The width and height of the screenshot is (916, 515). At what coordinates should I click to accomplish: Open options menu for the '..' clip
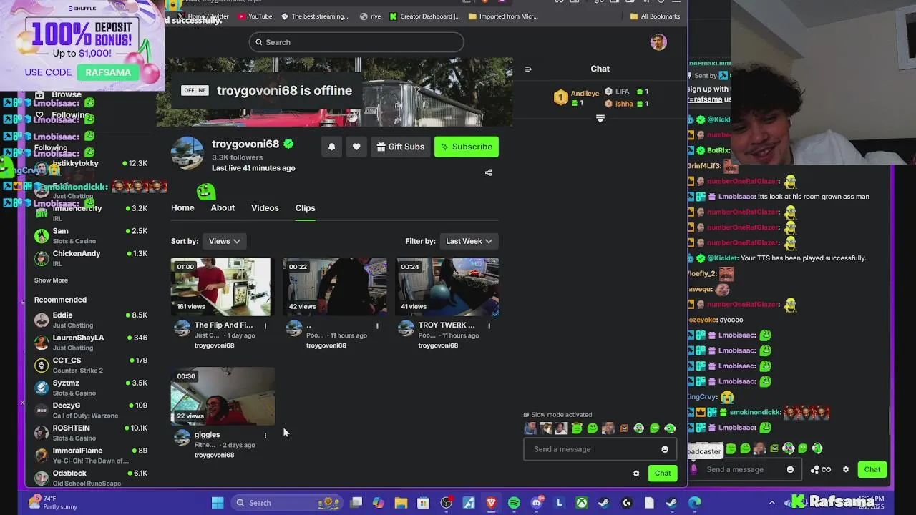(377, 325)
